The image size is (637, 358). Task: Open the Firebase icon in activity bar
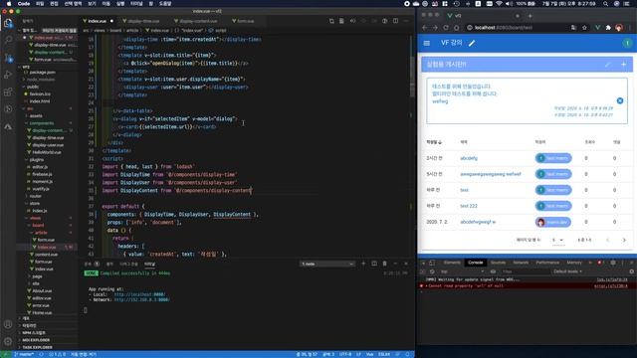[x=8, y=126]
